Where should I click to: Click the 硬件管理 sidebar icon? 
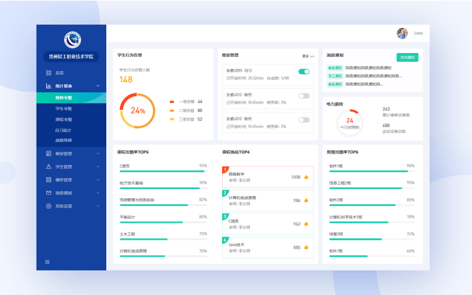tap(48, 180)
